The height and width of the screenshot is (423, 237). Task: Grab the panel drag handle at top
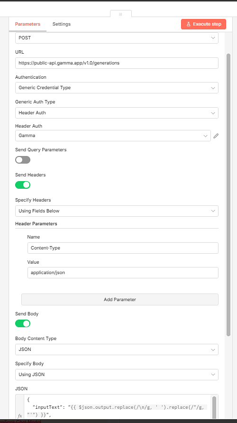pyautogui.click(x=121, y=14)
